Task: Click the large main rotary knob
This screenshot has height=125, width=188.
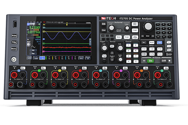Action: click(x=148, y=26)
